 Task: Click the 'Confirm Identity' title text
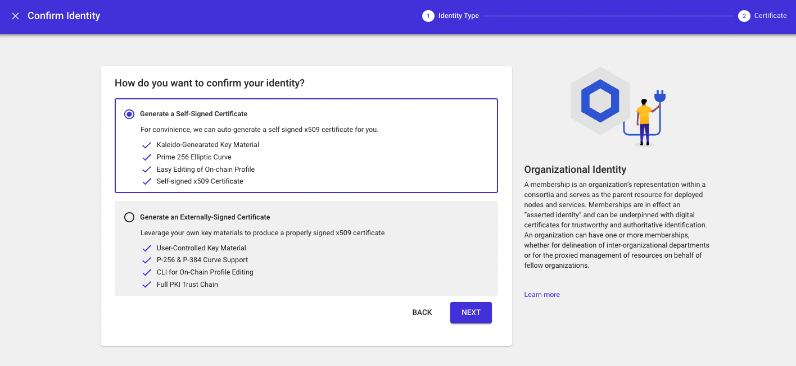pyautogui.click(x=64, y=16)
